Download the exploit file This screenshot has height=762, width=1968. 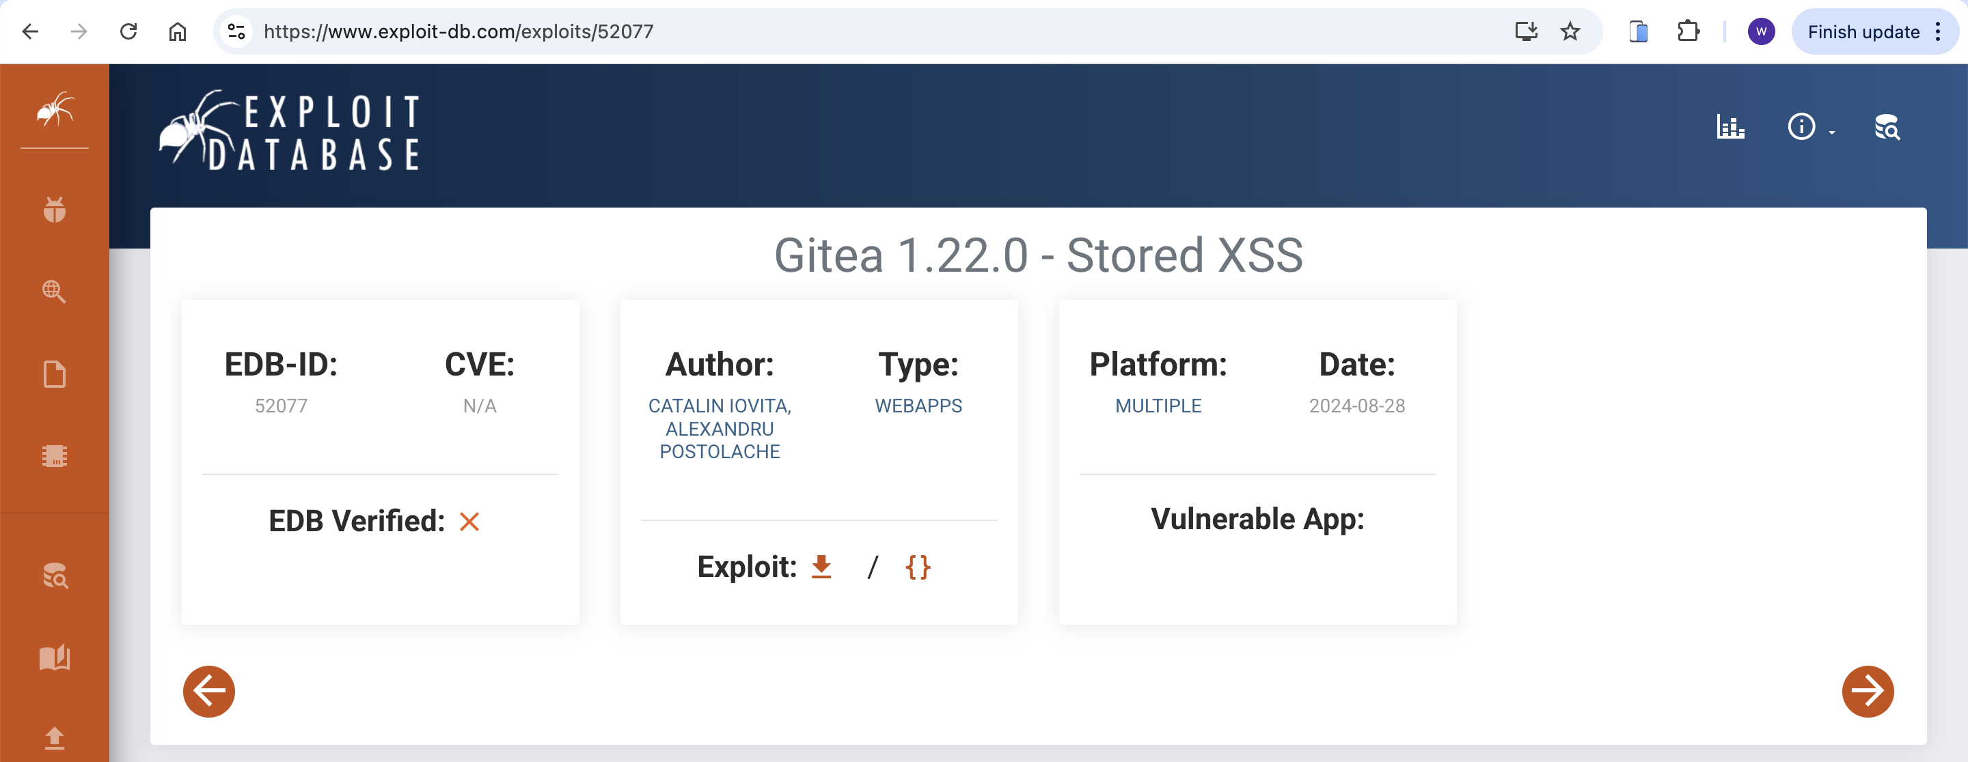click(821, 567)
